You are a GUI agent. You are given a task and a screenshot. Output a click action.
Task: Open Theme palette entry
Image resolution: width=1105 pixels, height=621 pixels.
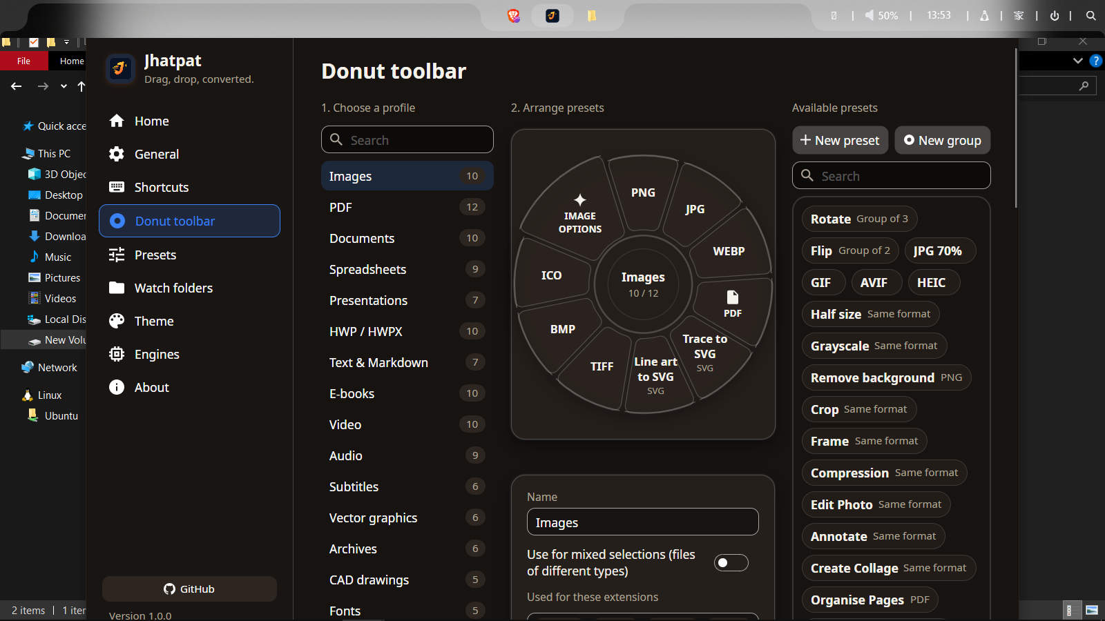[189, 321]
